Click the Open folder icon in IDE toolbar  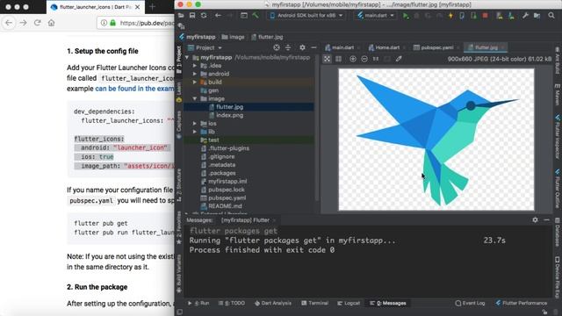coord(181,16)
